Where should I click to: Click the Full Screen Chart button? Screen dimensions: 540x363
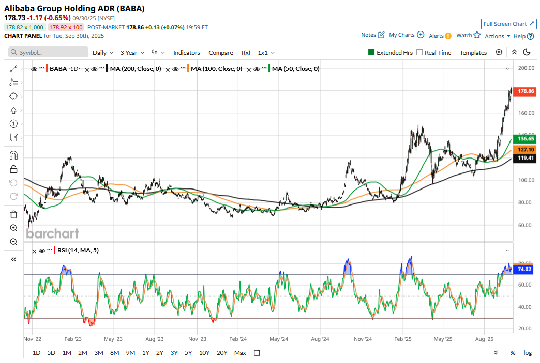coord(508,24)
